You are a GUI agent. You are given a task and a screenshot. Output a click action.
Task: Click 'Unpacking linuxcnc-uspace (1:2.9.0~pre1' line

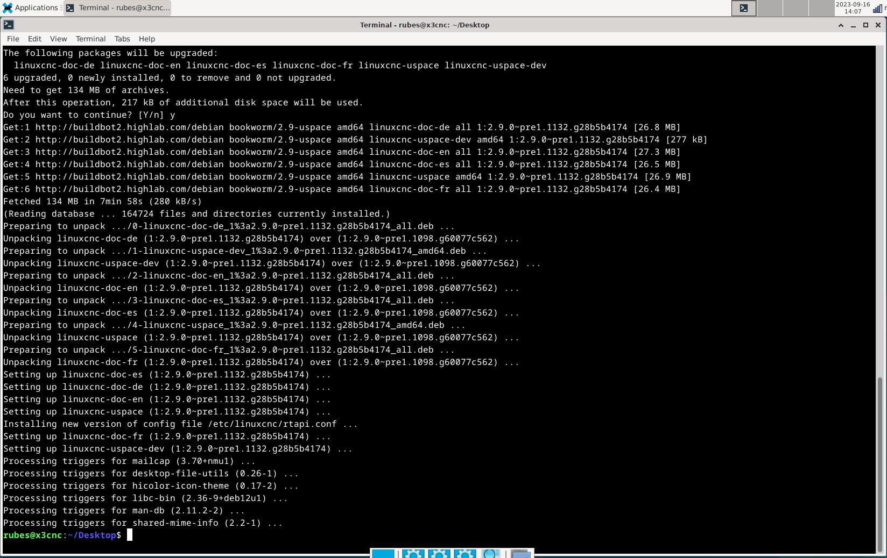pos(262,337)
